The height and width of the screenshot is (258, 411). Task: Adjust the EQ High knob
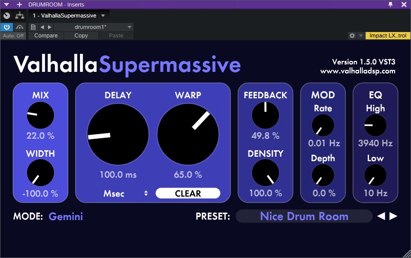[x=375, y=125]
